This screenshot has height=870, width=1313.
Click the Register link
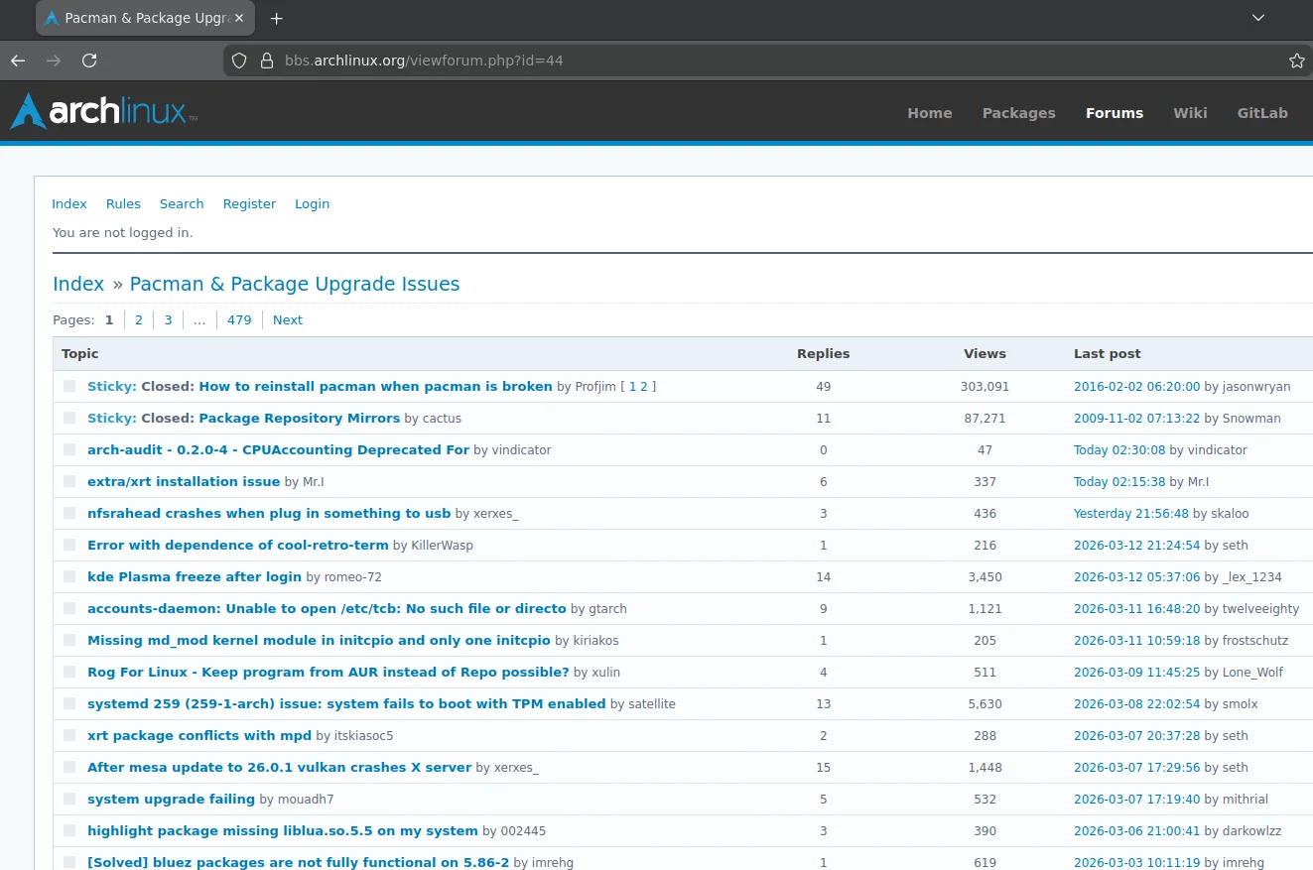(x=249, y=203)
